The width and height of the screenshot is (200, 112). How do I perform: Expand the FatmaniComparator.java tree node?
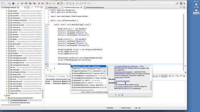click(9, 103)
